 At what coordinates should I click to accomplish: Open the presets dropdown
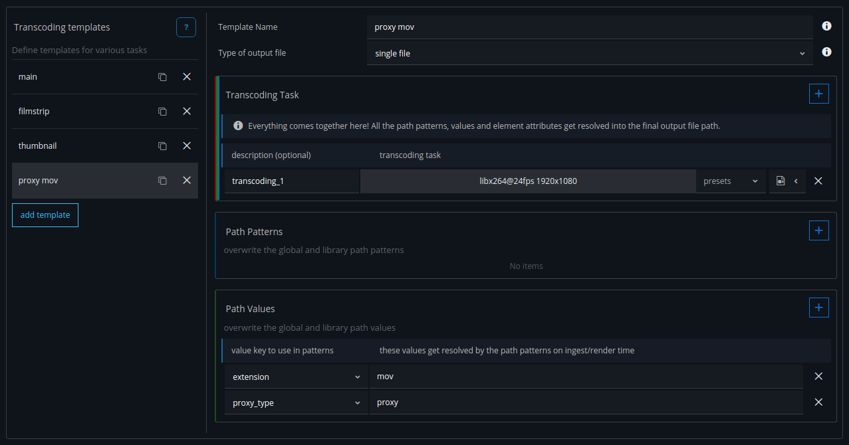click(x=730, y=181)
